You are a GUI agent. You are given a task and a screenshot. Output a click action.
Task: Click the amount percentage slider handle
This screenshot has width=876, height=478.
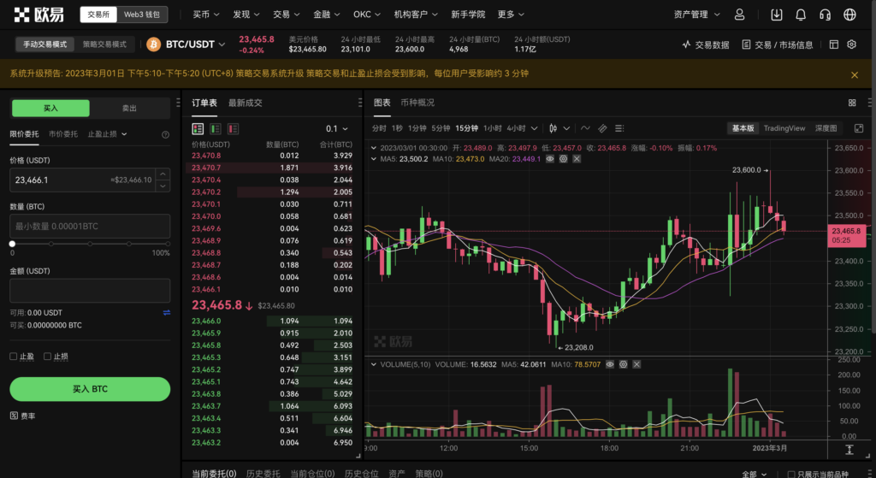tap(12, 244)
